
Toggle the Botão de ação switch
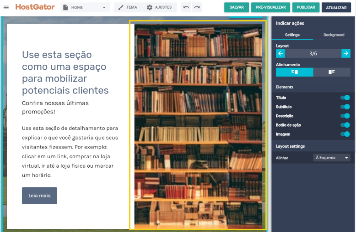pyautogui.click(x=345, y=125)
